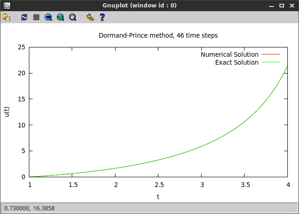Copy the plot to clipboard
This screenshot has width=299, height=214.
7,17
